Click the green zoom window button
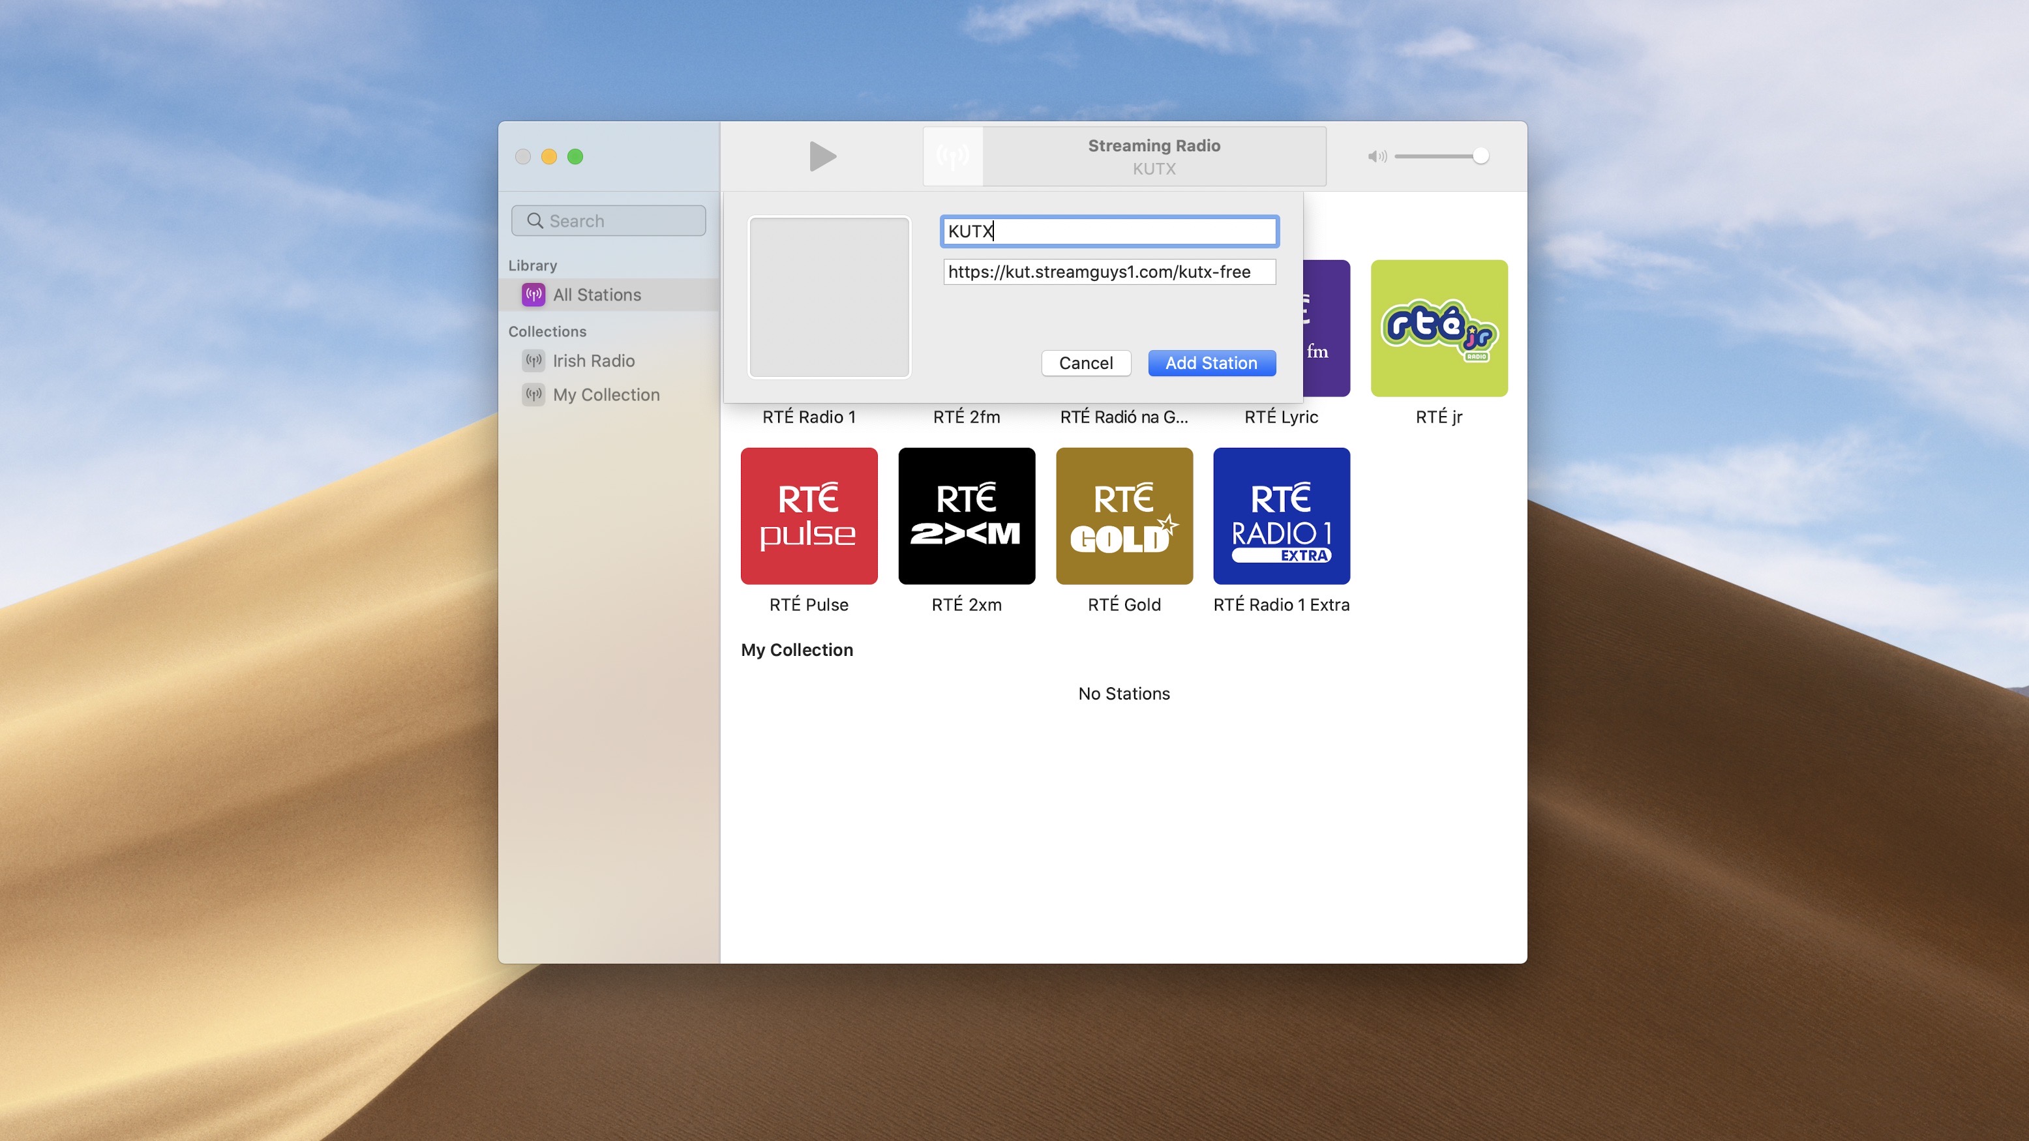 [575, 156]
